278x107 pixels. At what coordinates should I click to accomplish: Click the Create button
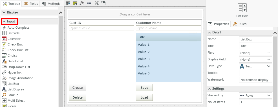(x=78, y=88)
